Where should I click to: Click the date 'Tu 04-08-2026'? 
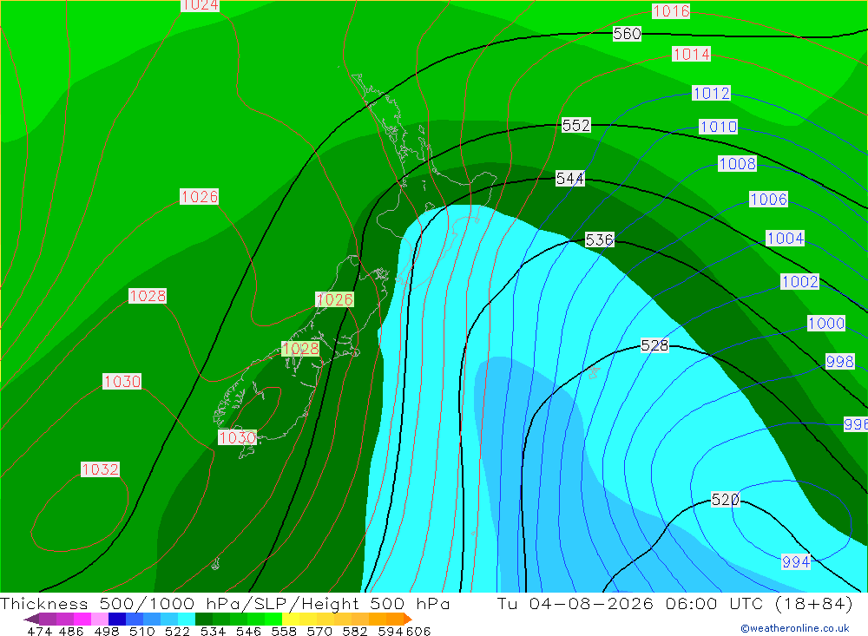coord(575,603)
